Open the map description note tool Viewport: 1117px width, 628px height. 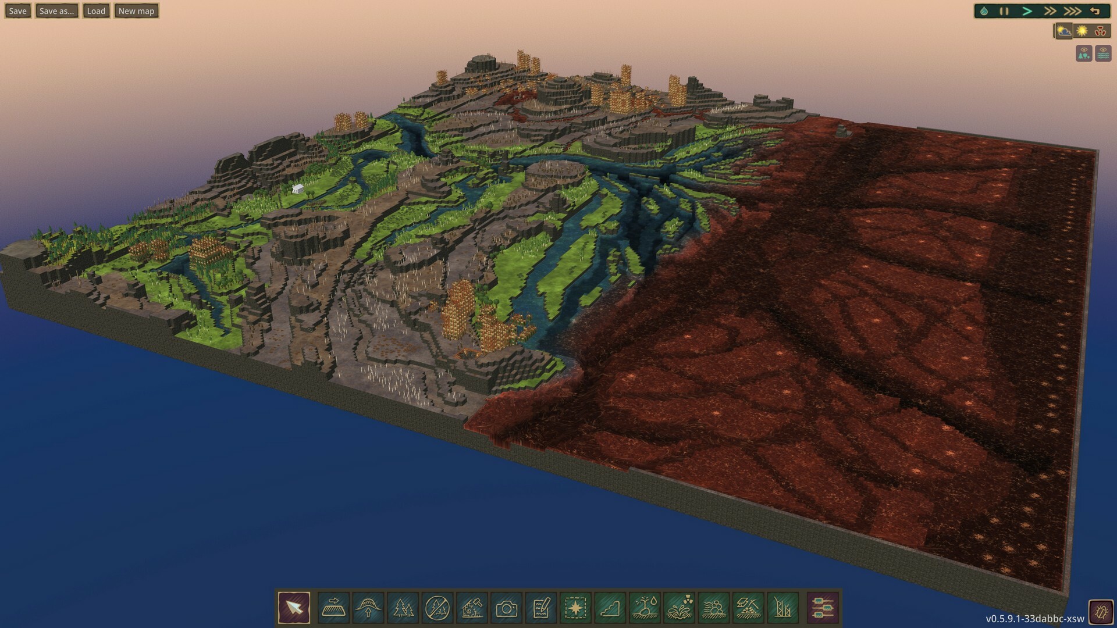pyautogui.click(x=541, y=608)
